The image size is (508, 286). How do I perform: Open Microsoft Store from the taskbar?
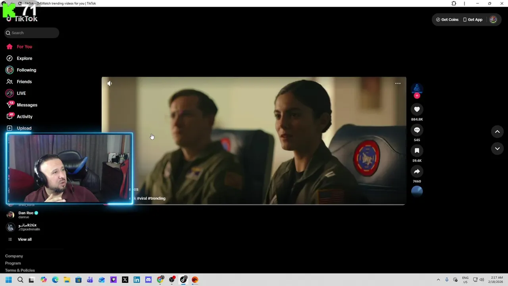click(79, 280)
